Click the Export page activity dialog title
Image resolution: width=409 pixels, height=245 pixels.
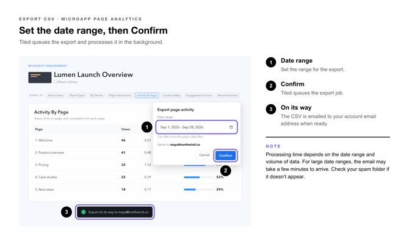tap(176, 110)
